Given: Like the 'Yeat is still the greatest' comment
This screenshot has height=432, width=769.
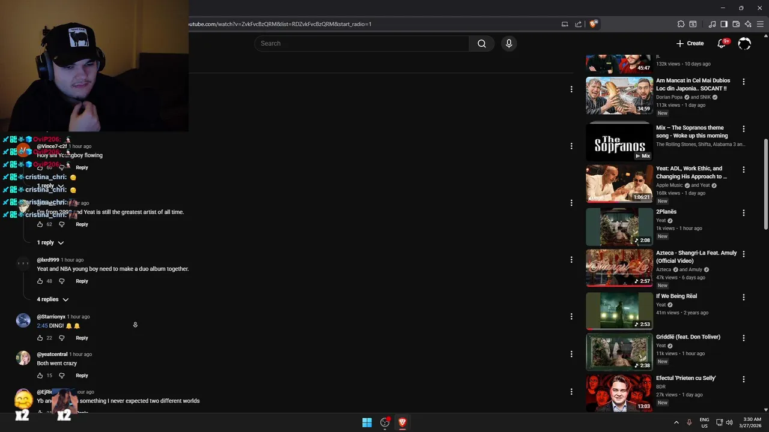Looking at the screenshot, I should pos(40,224).
